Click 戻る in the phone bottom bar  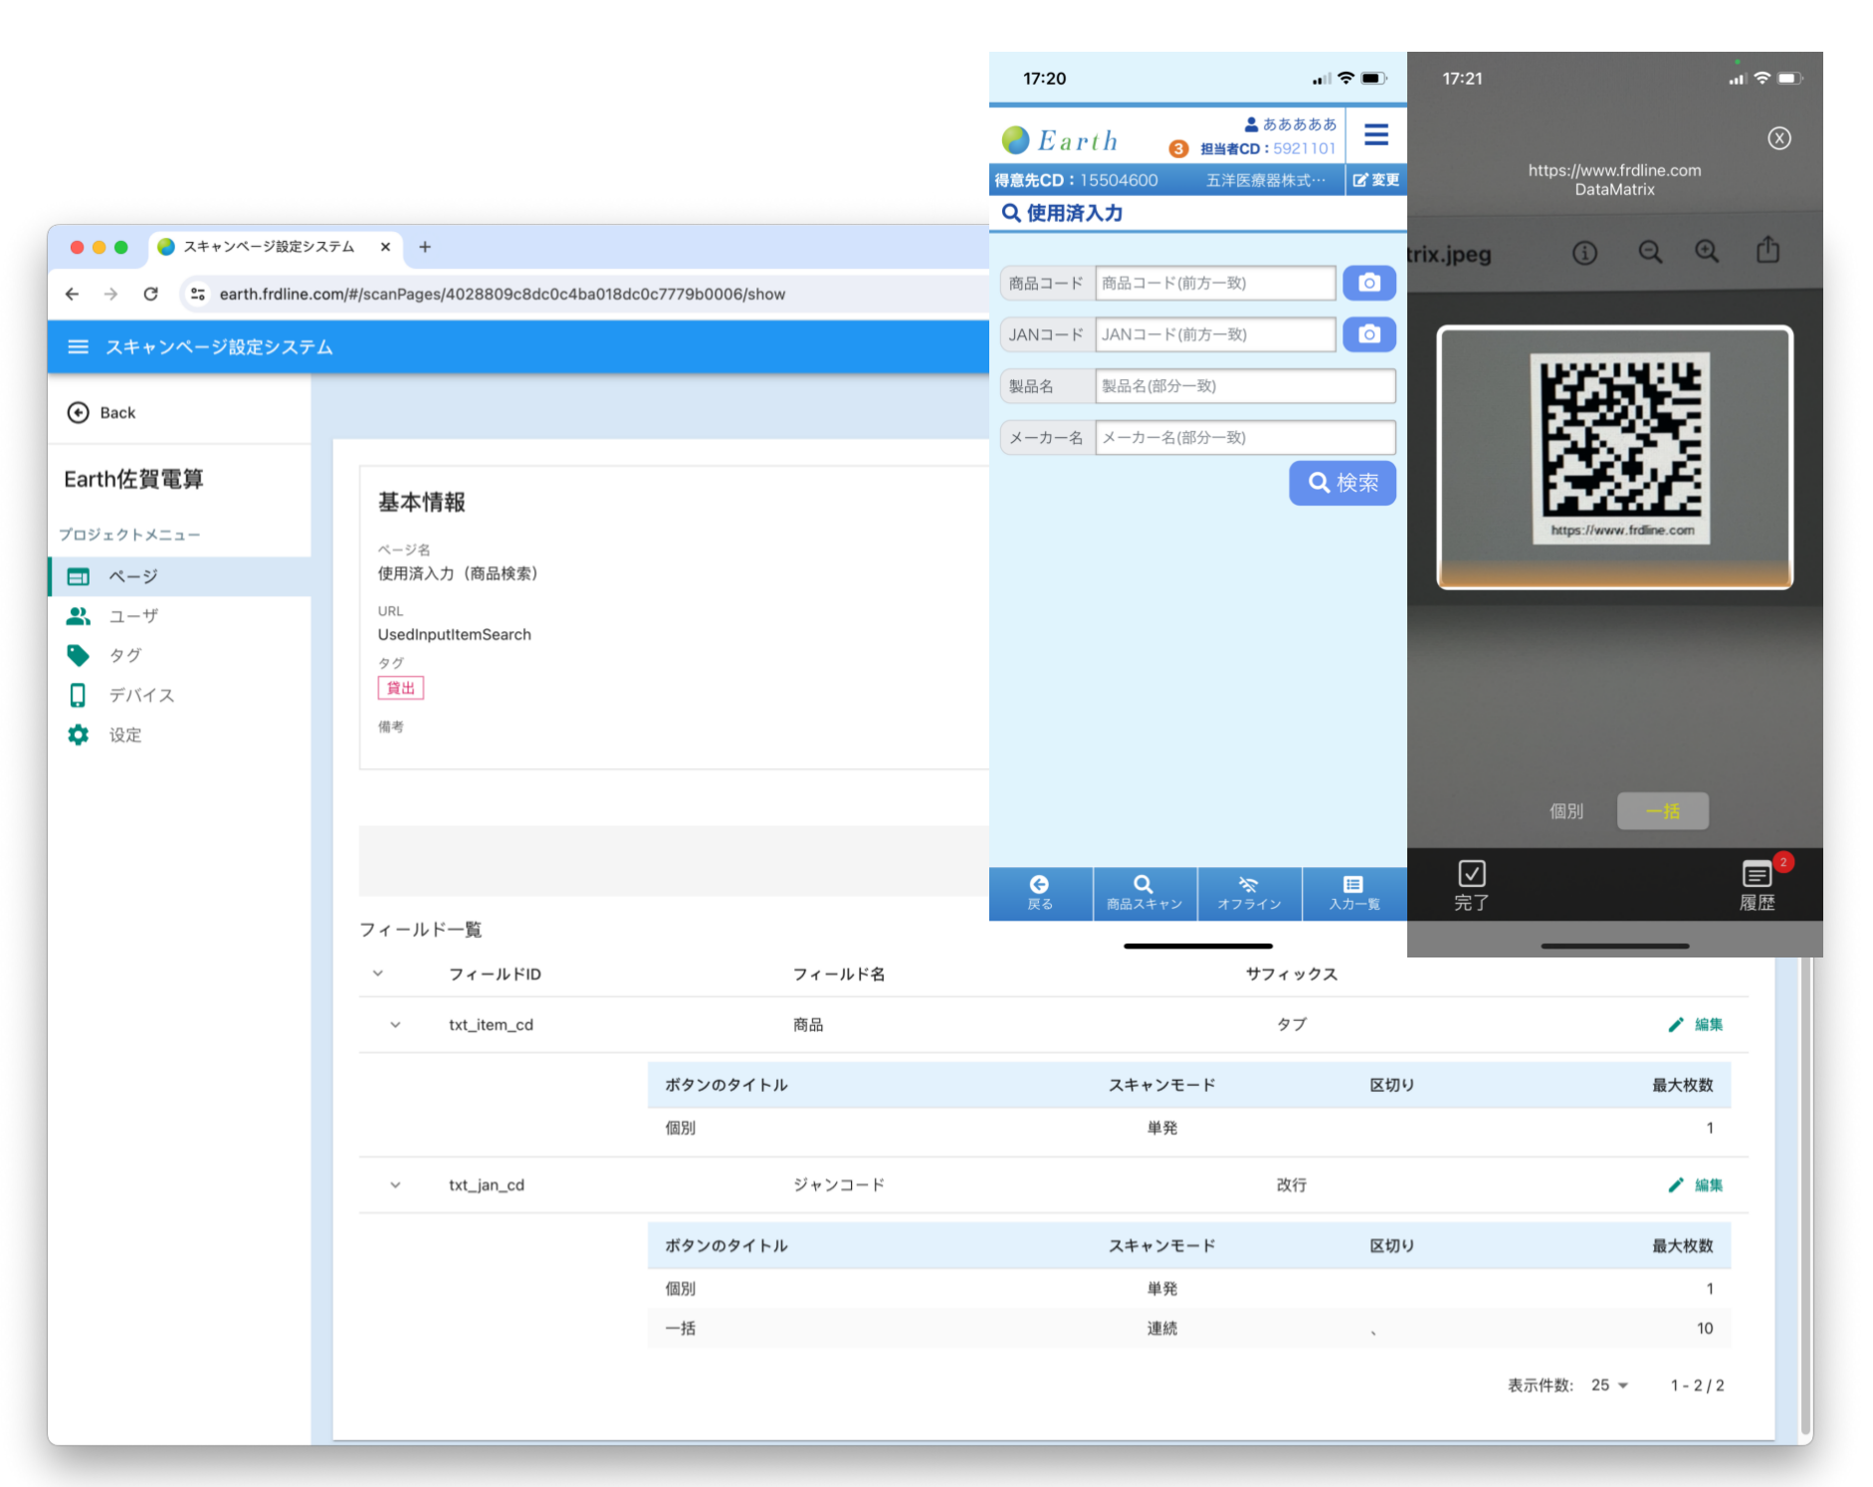coord(1040,894)
